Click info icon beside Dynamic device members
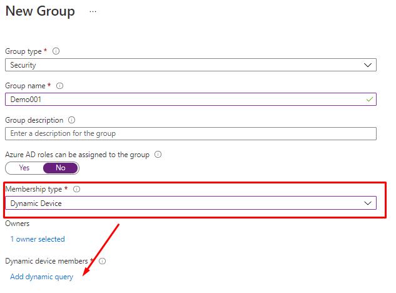This screenshot has height=293, width=396. coord(102,261)
